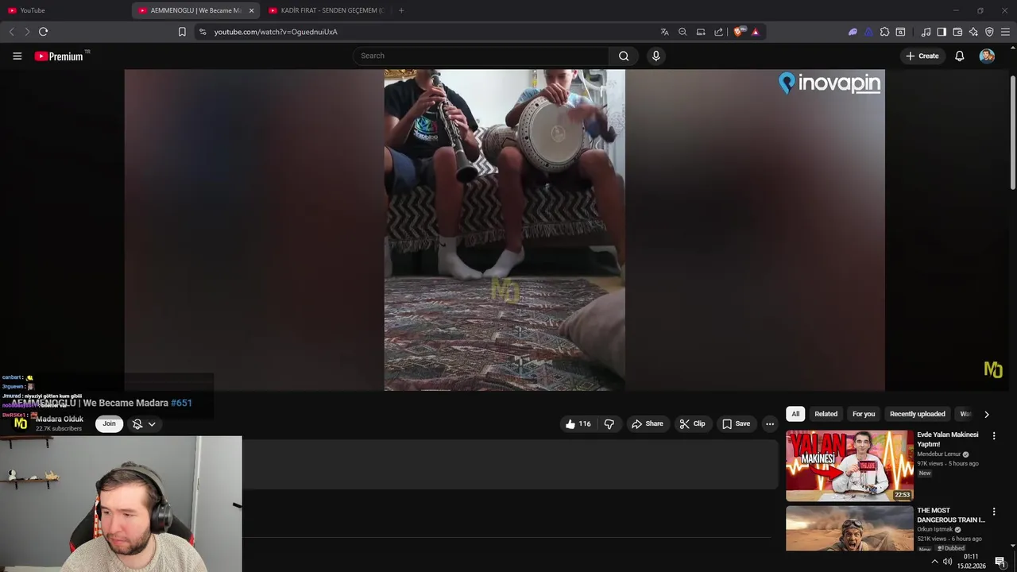
Task: Click the YouTube search field
Action: pos(481,56)
